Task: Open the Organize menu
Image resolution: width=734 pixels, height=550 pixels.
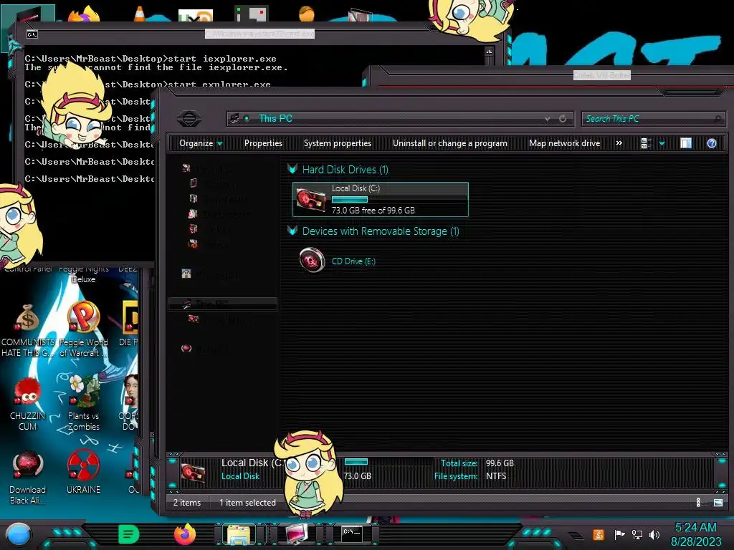Action: pyautogui.click(x=201, y=143)
